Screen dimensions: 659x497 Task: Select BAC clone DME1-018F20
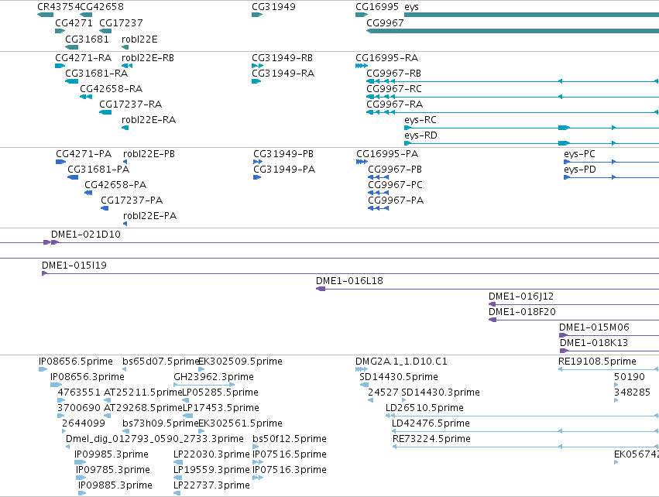coord(522,312)
